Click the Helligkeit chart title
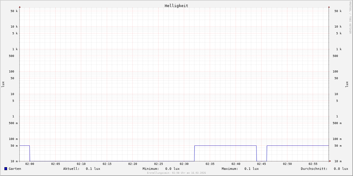Viewport: 353px width, 176px height. point(176,6)
